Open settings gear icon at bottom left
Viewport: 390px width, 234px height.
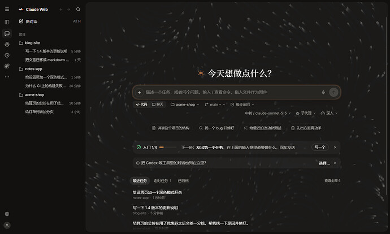pos(7,214)
